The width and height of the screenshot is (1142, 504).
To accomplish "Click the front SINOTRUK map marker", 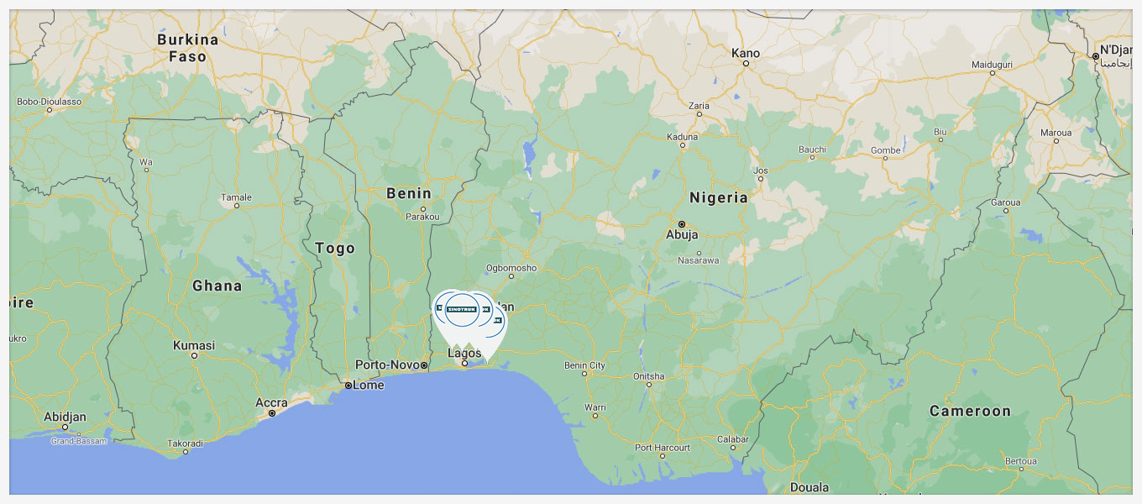I will coord(462,310).
